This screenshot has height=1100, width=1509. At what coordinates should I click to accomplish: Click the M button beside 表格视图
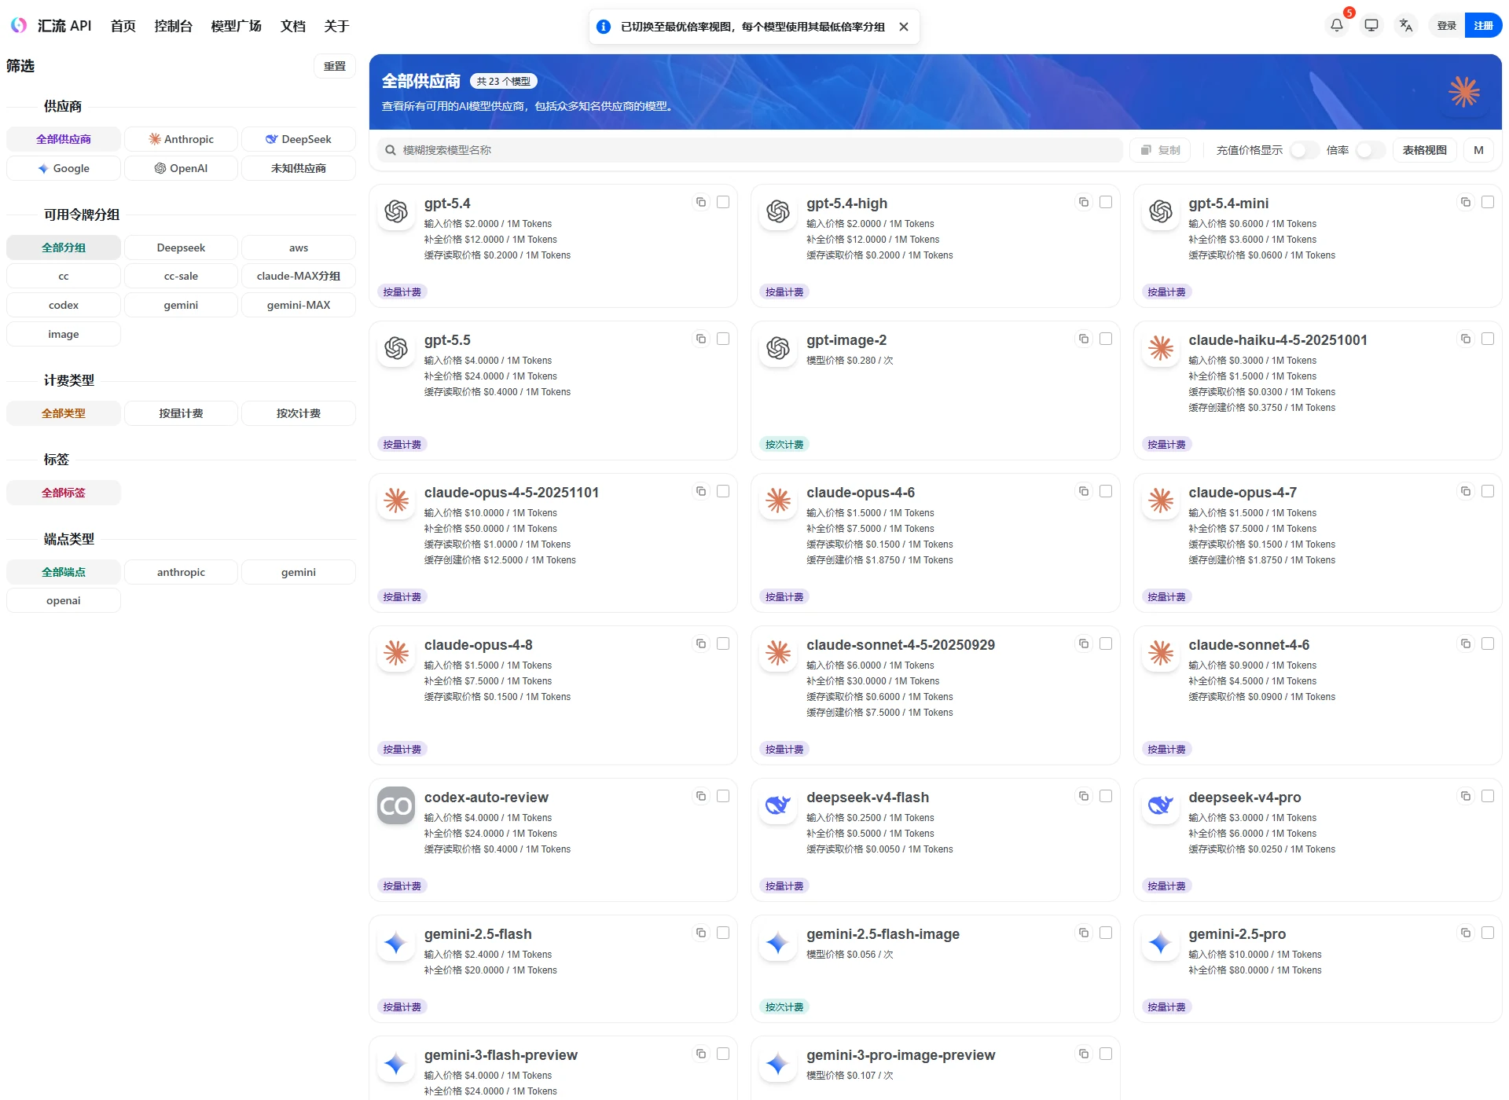[1478, 150]
